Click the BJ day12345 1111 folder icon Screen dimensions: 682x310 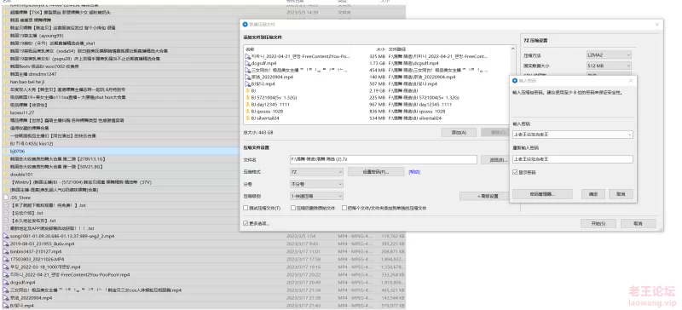248,105
